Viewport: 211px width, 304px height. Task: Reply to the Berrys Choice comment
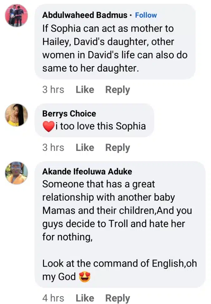tap(118, 148)
